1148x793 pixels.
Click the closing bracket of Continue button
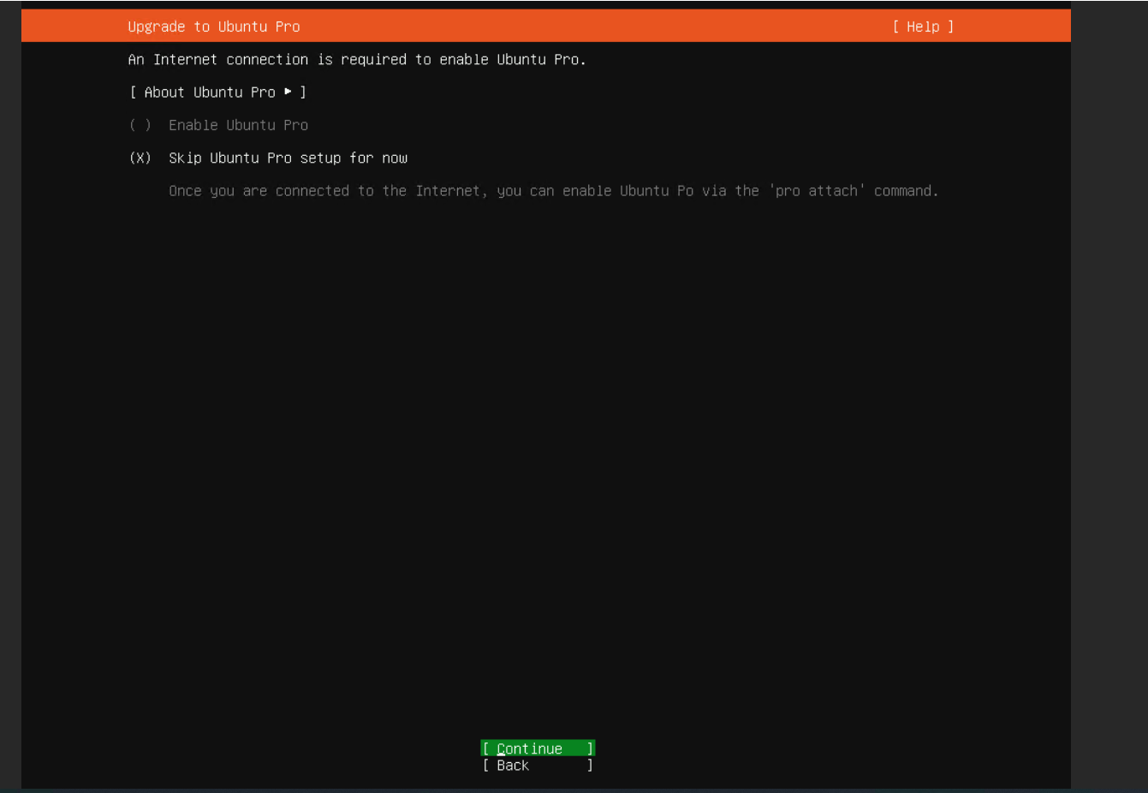click(x=589, y=748)
